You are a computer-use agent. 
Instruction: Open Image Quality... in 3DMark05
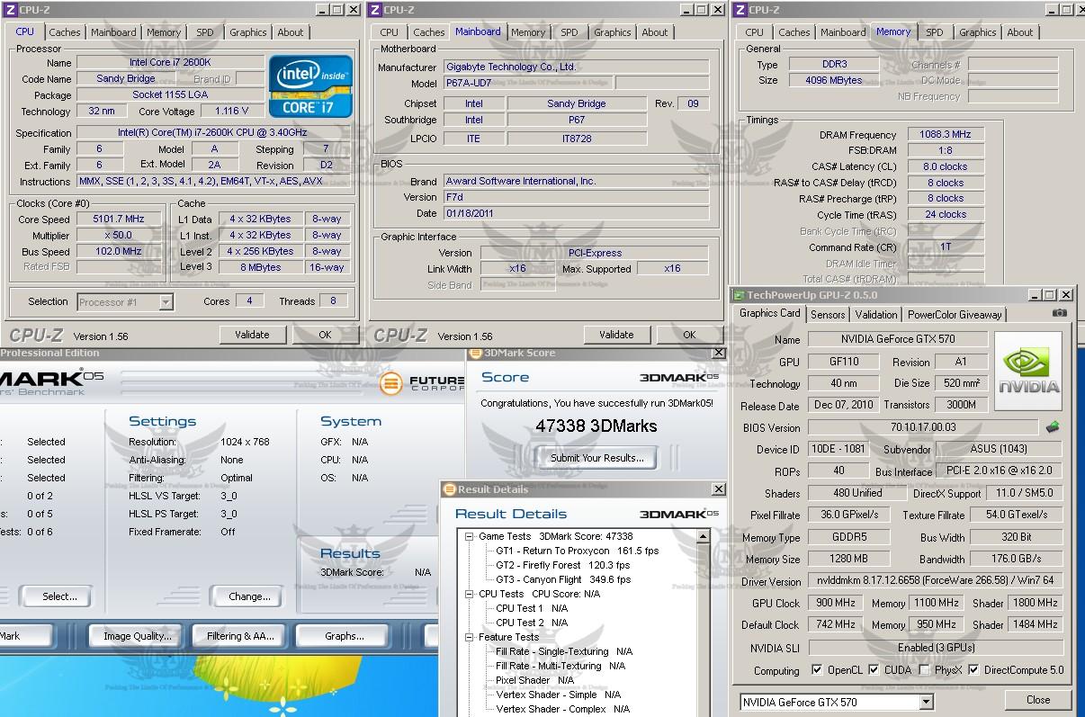[138, 636]
